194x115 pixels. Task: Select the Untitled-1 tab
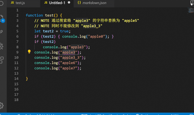pos(57,3)
